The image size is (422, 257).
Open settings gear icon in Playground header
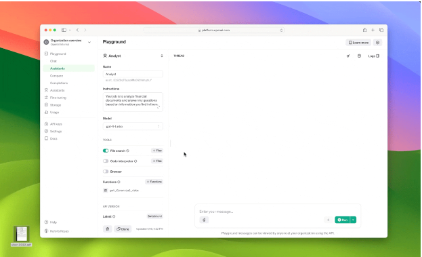(x=377, y=43)
